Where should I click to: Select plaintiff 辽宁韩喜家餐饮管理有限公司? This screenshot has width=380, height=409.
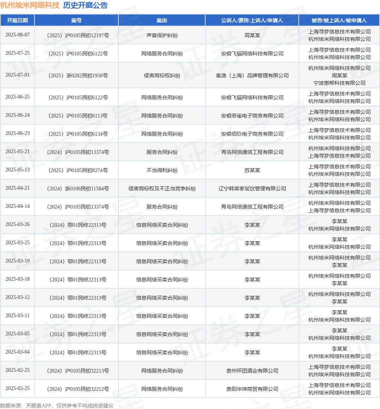coord(252,189)
